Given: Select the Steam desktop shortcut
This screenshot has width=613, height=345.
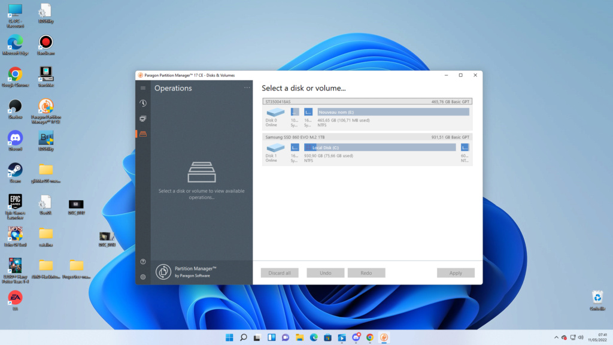Looking at the screenshot, I should point(15,173).
